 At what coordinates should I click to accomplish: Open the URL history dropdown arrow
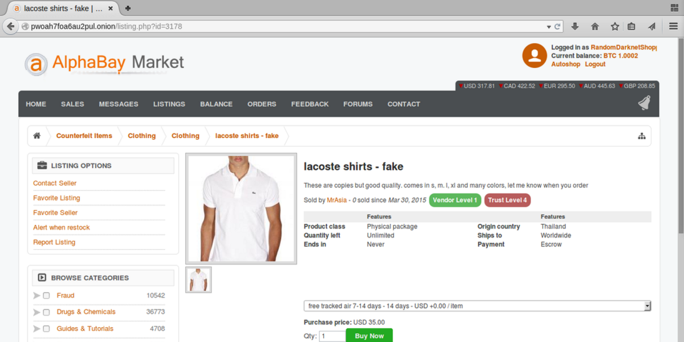click(x=549, y=27)
